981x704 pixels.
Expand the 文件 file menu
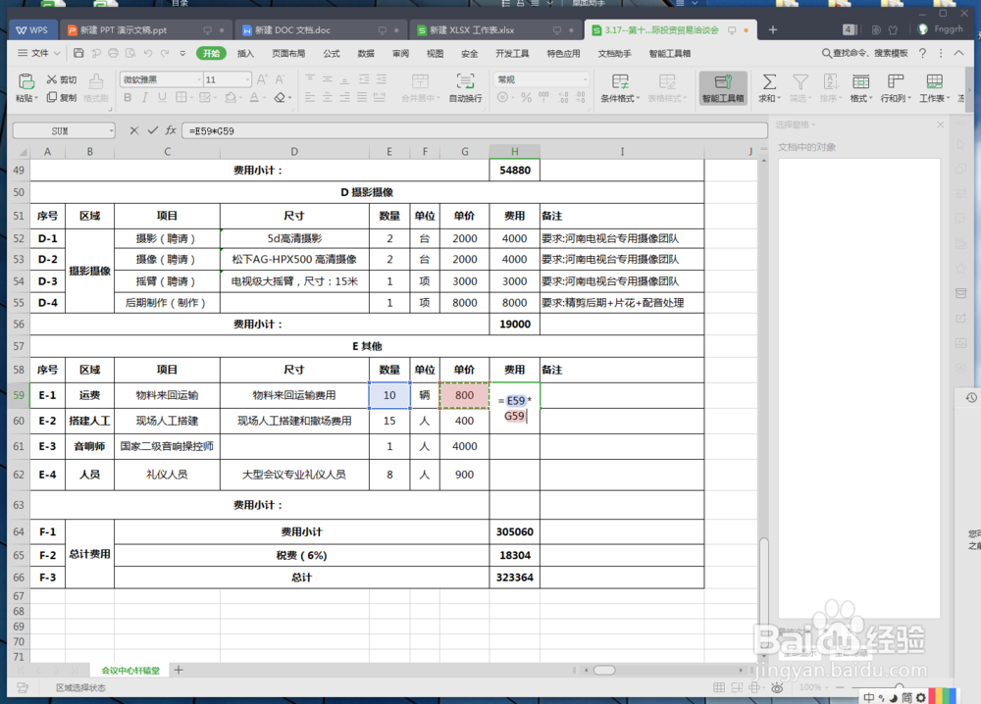(x=39, y=53)
